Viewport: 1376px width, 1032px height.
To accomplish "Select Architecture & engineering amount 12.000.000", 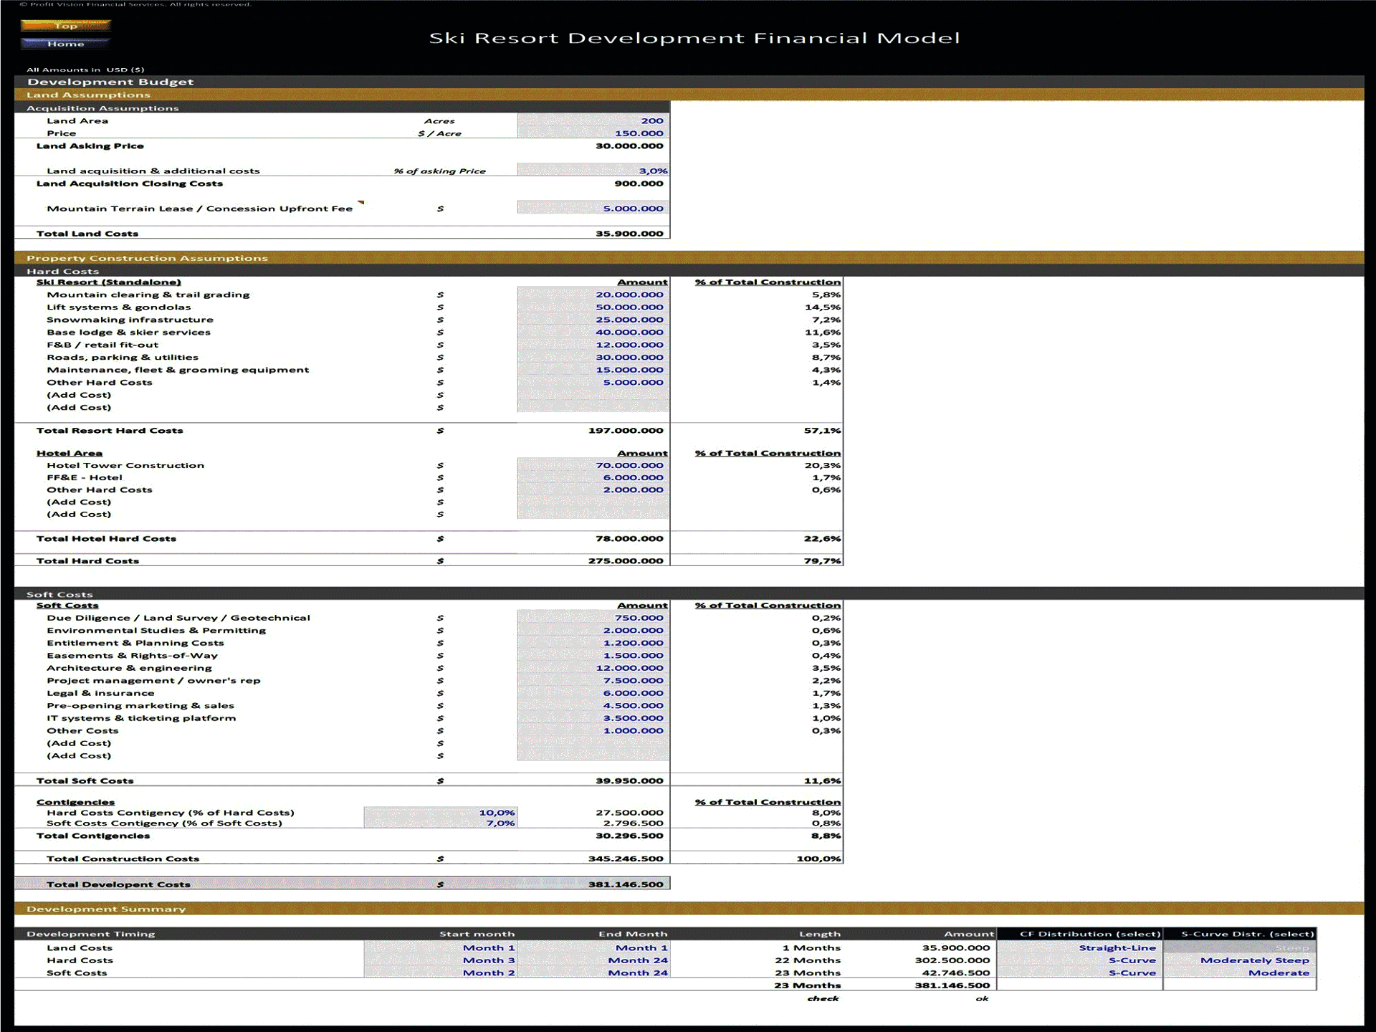I will pos(593,668).
